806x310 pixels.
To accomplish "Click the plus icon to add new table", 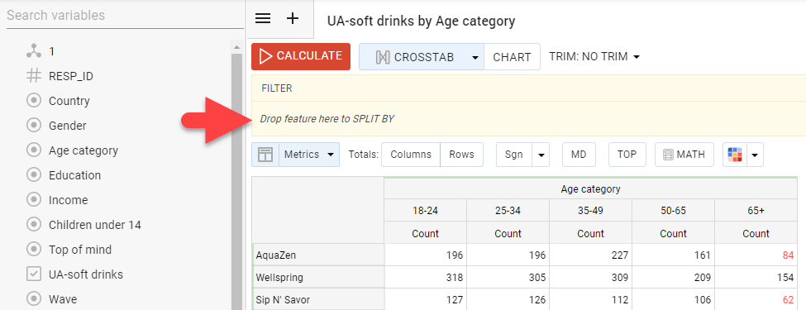I will 293,19.
